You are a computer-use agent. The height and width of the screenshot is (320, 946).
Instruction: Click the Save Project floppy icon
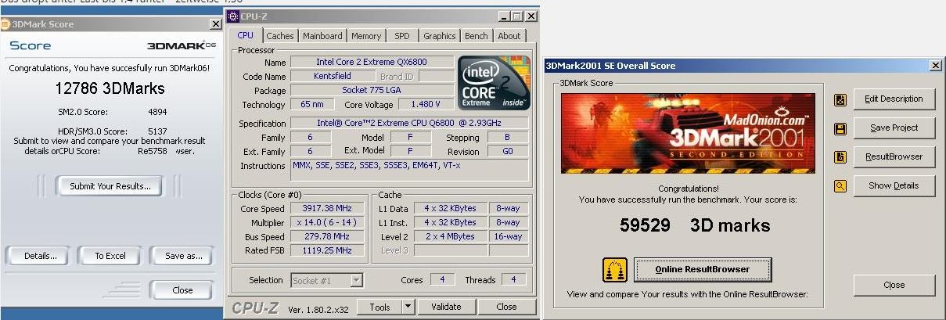coord(840,129)
